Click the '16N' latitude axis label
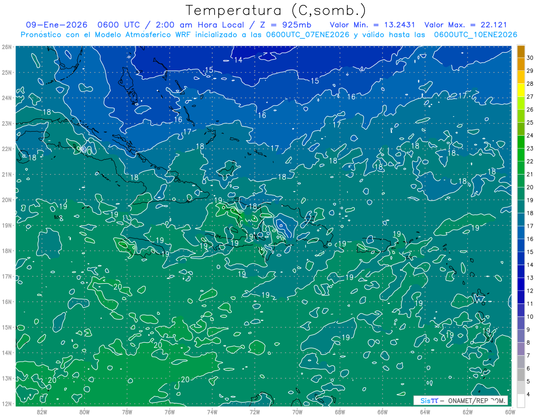This screenshot has height=418, width=542. pyautogui.click(x=7, y=302)
